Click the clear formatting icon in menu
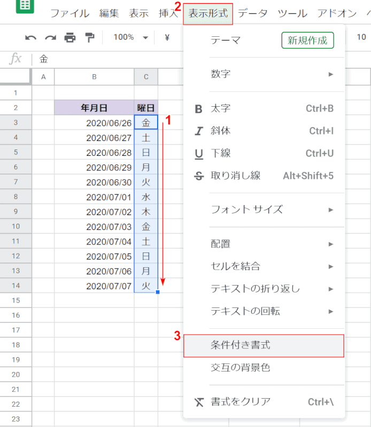 coord(199,402)
